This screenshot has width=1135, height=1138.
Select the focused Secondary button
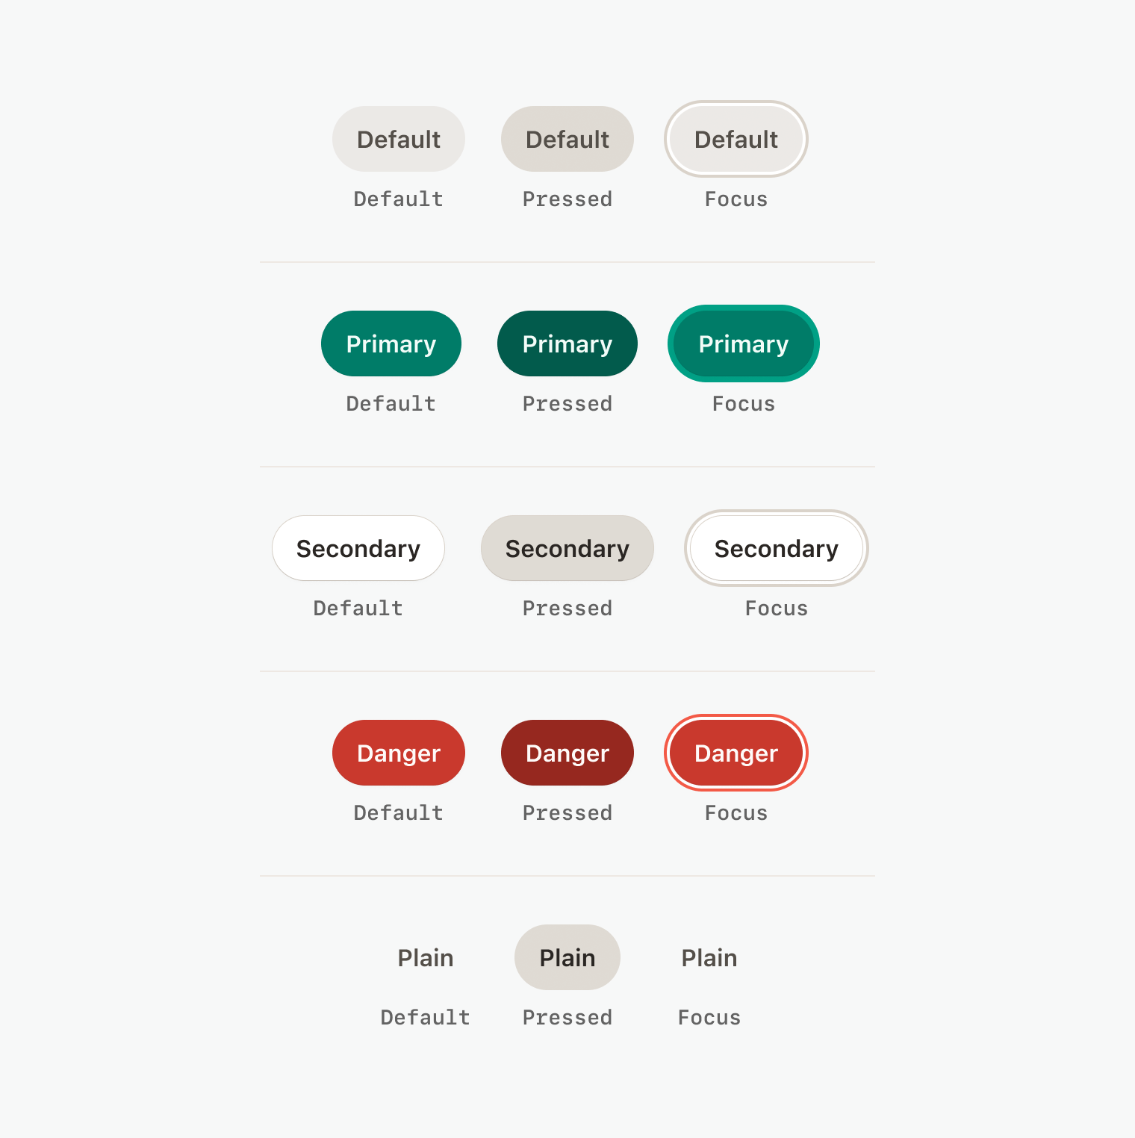point(776,548)
